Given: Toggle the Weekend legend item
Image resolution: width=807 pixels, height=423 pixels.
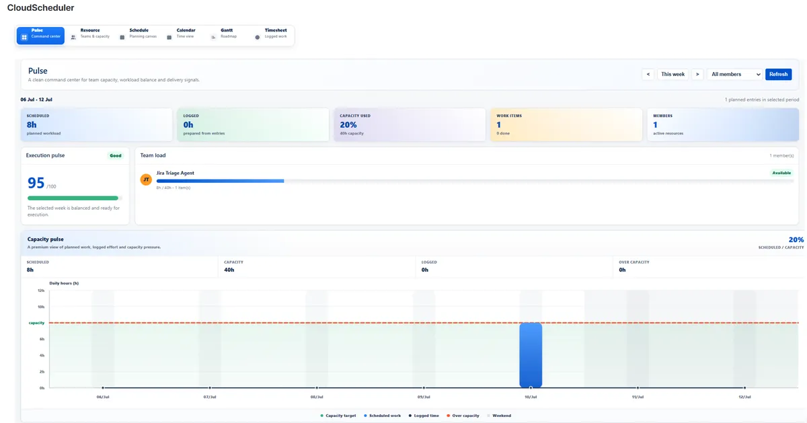Looking at the screenshot, I should [499, 416].
